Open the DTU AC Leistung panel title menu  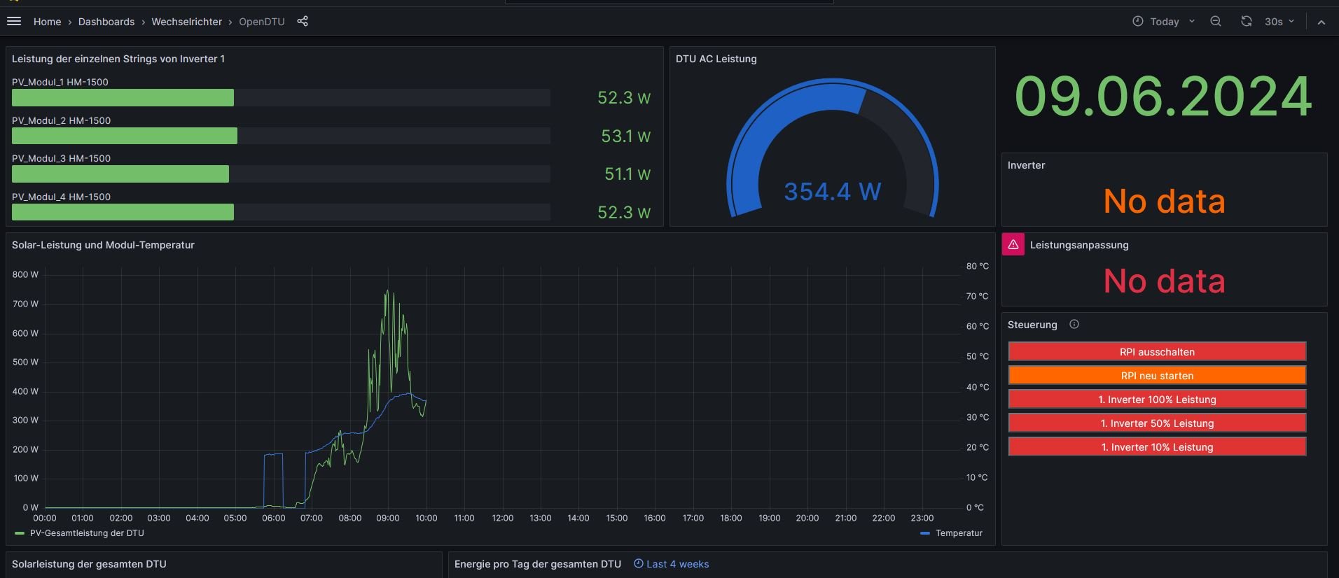coord(716,59)
